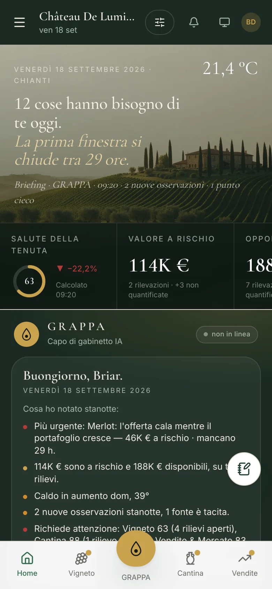The width and height of the screenshot is (272, 589).
Task: Open the Cantina tab
Action: click(190, 565)
